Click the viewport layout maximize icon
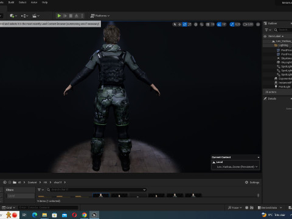Image resolution: width=292 pixels, height=219 pixels. click(258, 24)
